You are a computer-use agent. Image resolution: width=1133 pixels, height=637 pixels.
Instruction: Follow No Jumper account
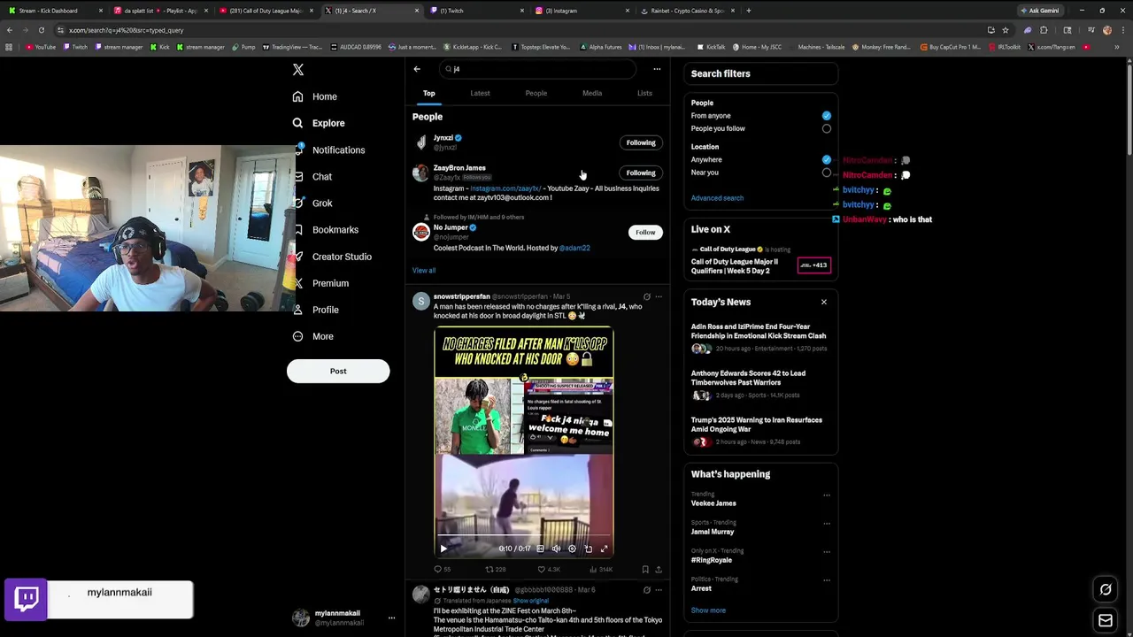pos(645,233)
